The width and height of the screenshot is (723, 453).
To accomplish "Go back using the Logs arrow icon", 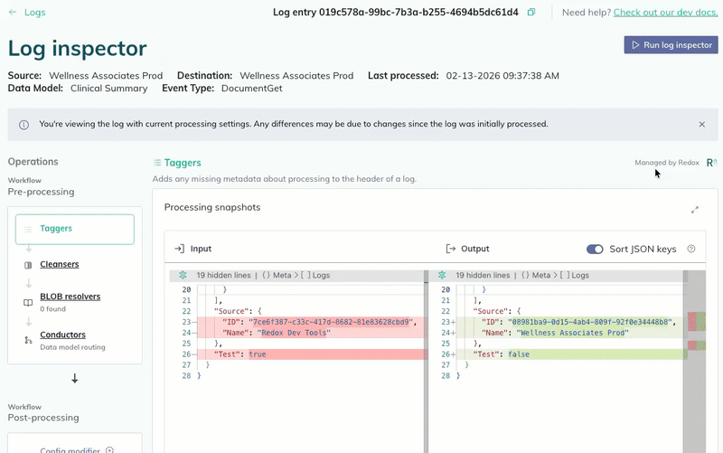I will [13, 13].
